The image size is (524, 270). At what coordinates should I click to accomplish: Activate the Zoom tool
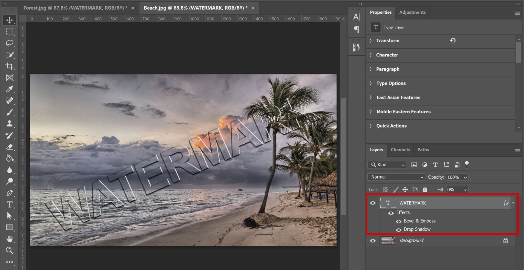tap(9, 251)
